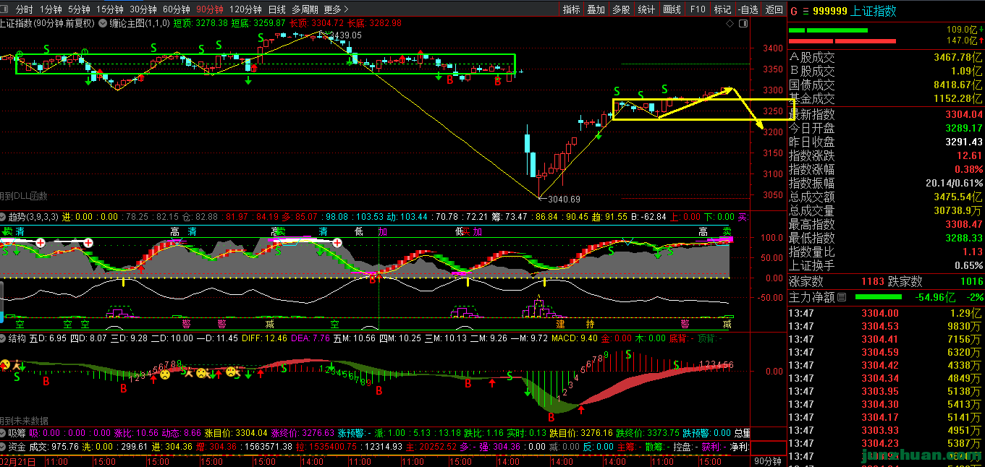Expand the 资金 indicator panel dropdown
The image size is (985, 467).
click(4, 447)
